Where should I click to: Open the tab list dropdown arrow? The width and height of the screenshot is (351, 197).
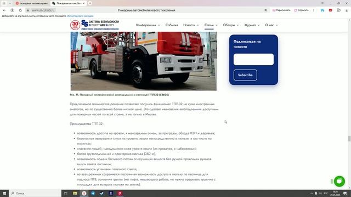click(10, 3)
